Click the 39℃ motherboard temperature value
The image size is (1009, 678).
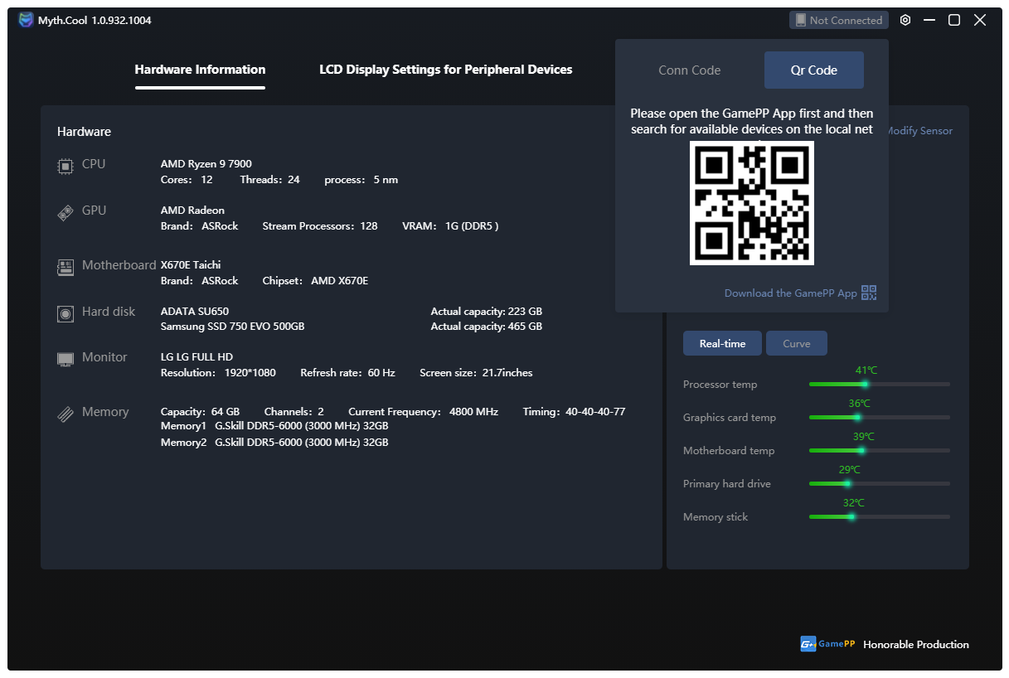[x=864, y=437]
